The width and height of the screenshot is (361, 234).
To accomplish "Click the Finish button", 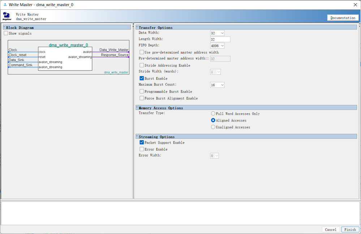I will [x=350, y=230].
